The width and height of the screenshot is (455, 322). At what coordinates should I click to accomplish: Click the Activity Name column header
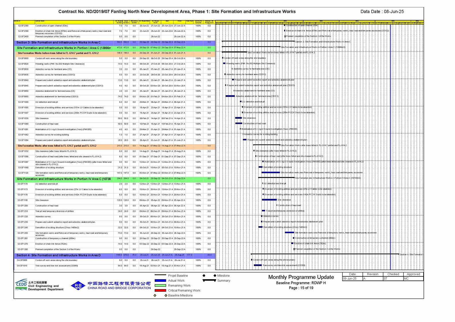click(74, 22)
